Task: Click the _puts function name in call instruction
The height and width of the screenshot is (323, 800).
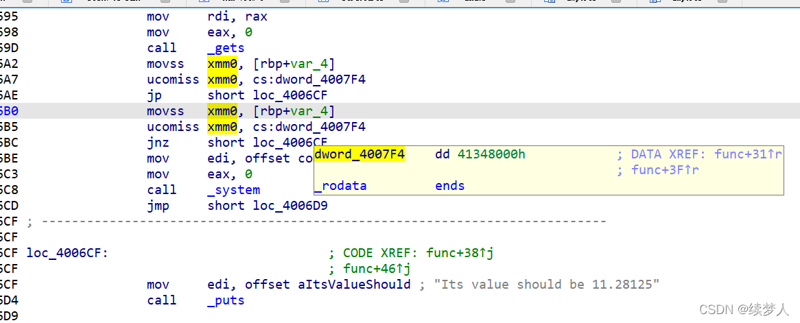Action: pos(226,300)
